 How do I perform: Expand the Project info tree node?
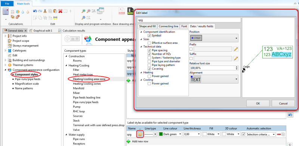(6, 36)
